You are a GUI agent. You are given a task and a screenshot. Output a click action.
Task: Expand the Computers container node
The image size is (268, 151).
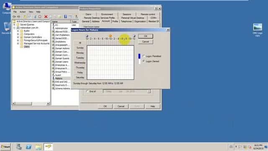(18, 34)
